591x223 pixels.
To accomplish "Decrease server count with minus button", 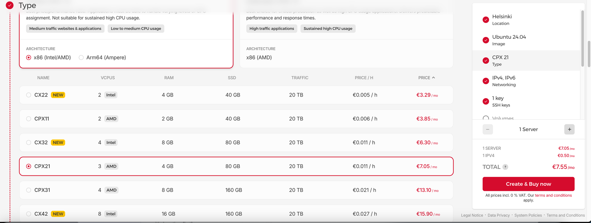I will click(488, 129).
